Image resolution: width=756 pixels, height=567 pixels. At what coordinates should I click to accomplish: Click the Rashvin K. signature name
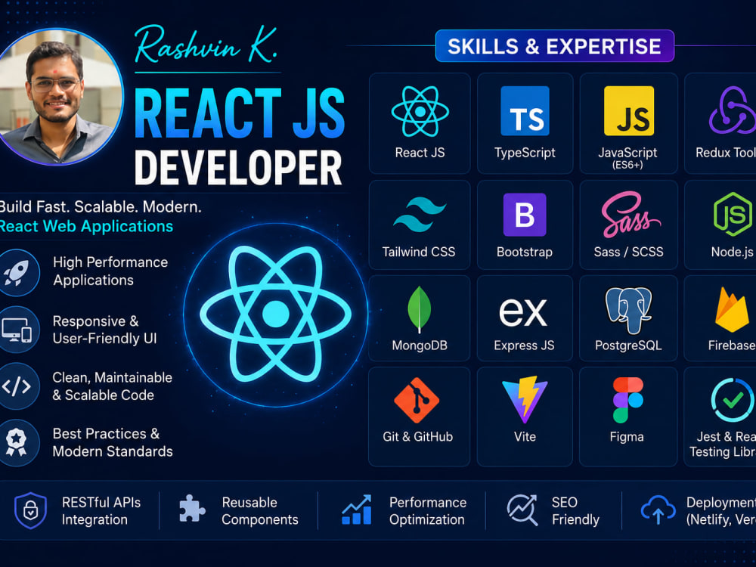click(x=206, y=46)
